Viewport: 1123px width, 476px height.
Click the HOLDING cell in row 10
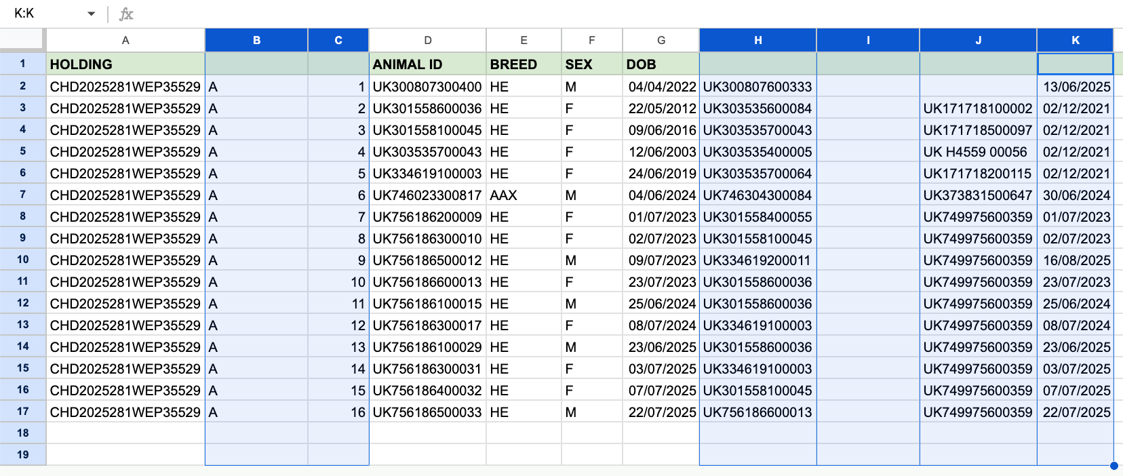pos(125,260)
